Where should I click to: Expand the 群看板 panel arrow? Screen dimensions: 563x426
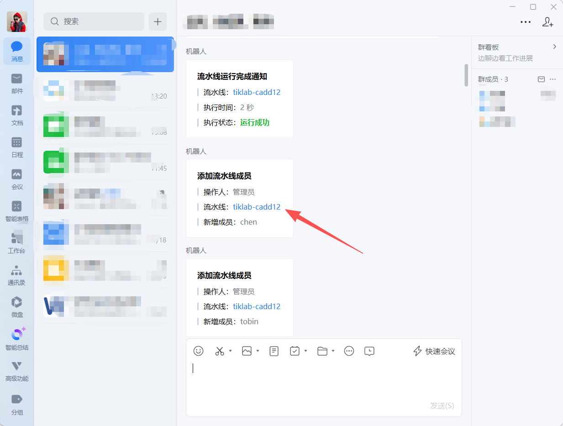coord(554,47)
